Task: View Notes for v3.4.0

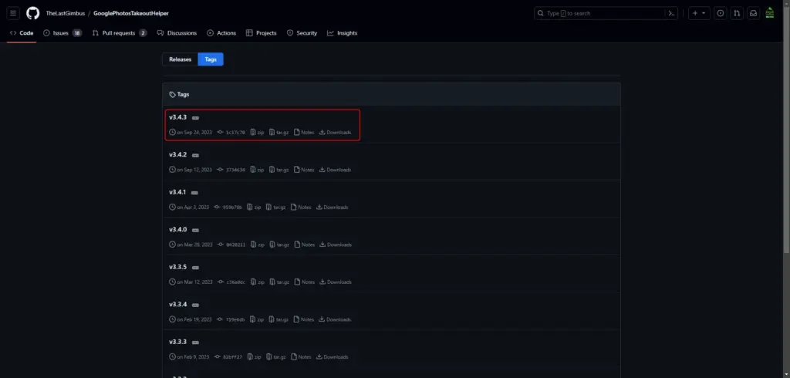Action: pyautogui.click(x=304, y=245)
